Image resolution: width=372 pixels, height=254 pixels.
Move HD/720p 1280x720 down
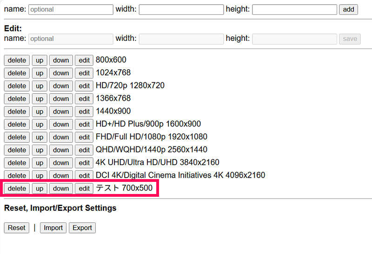click(x=61, y=86)
